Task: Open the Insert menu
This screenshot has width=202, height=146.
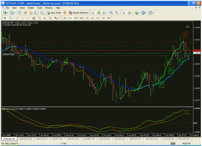Action: (x=22, y=8)
